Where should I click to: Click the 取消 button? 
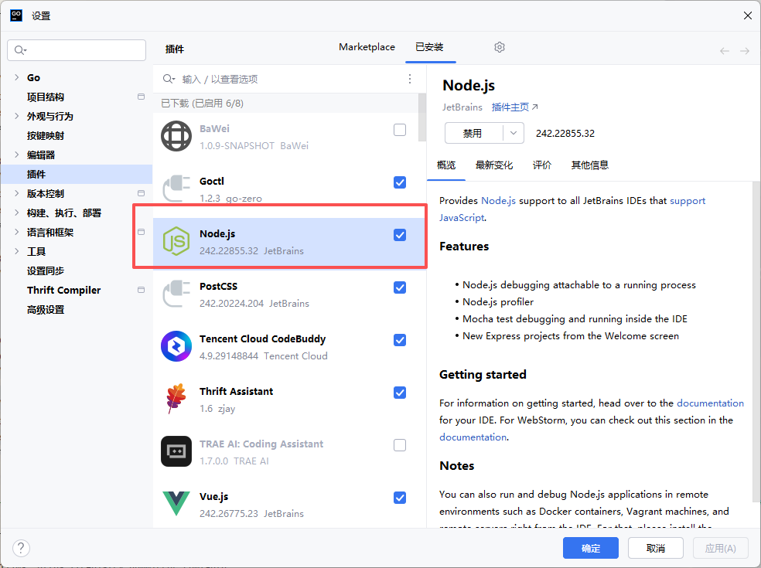[x=656, y=548]
